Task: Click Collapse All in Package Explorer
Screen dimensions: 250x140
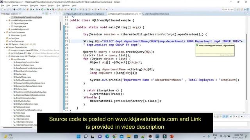Action: 43,14
